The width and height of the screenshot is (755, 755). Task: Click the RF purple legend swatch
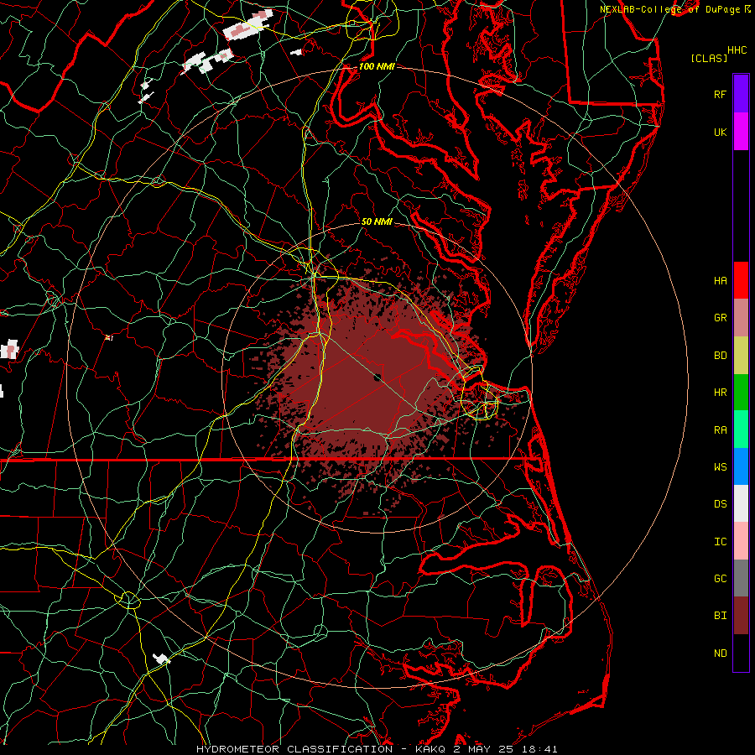741,94
